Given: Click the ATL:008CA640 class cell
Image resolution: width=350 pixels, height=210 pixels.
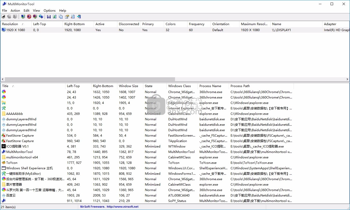Looking at the screenshot, I should (179, 195).
